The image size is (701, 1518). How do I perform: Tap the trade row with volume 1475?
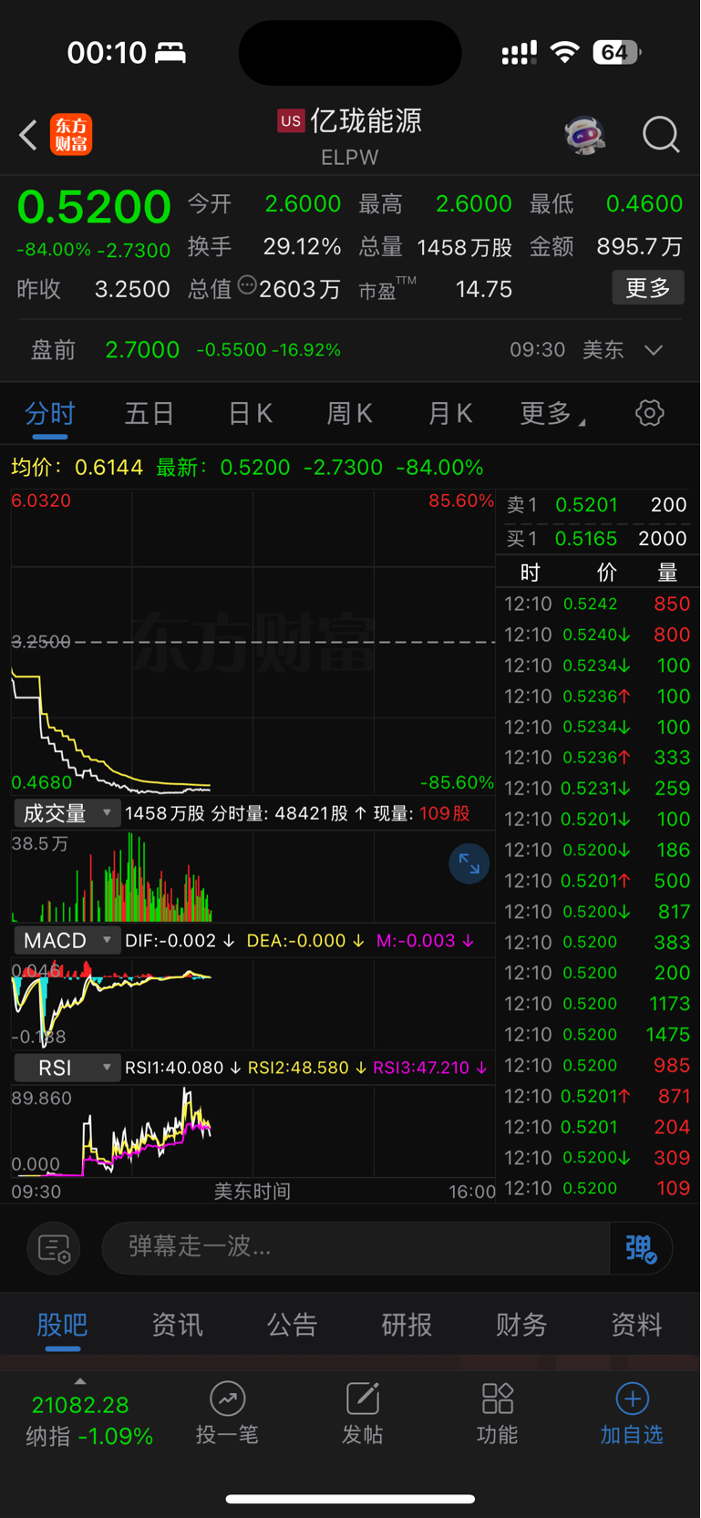(597, 1035)
